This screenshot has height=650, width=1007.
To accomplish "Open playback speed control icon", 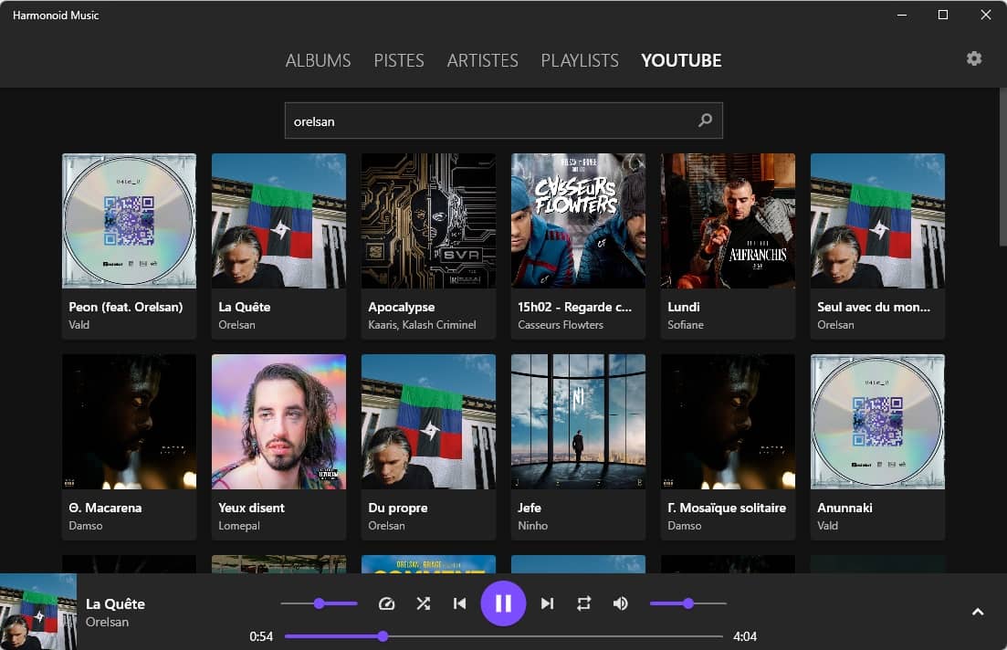I will click(386, 603).
